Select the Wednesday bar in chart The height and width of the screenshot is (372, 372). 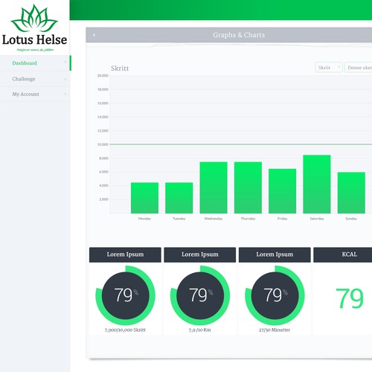(x=214, y=187)
